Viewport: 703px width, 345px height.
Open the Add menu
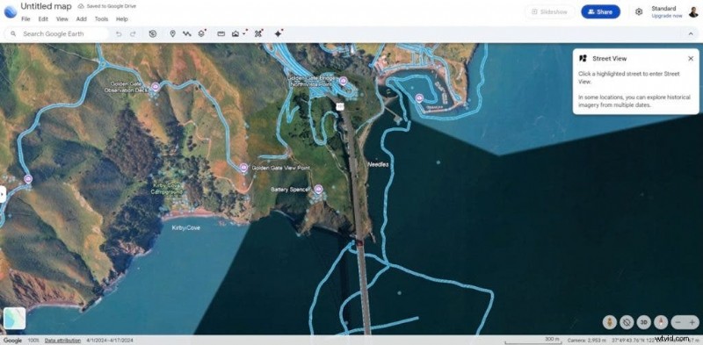point(81,19)
